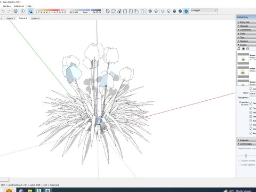Click the Redo arrow icon
The image size is (256, 192).
(x=9, y=11)
